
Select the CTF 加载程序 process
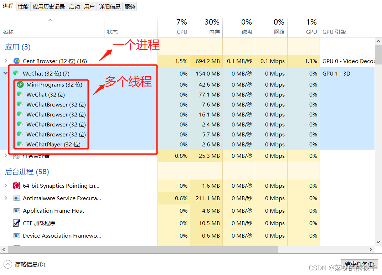pos(187,223)
